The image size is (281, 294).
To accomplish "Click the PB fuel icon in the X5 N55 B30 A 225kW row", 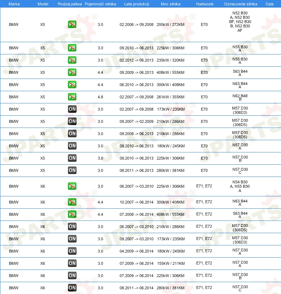I will pyautogui.click(x=72, y=48).
